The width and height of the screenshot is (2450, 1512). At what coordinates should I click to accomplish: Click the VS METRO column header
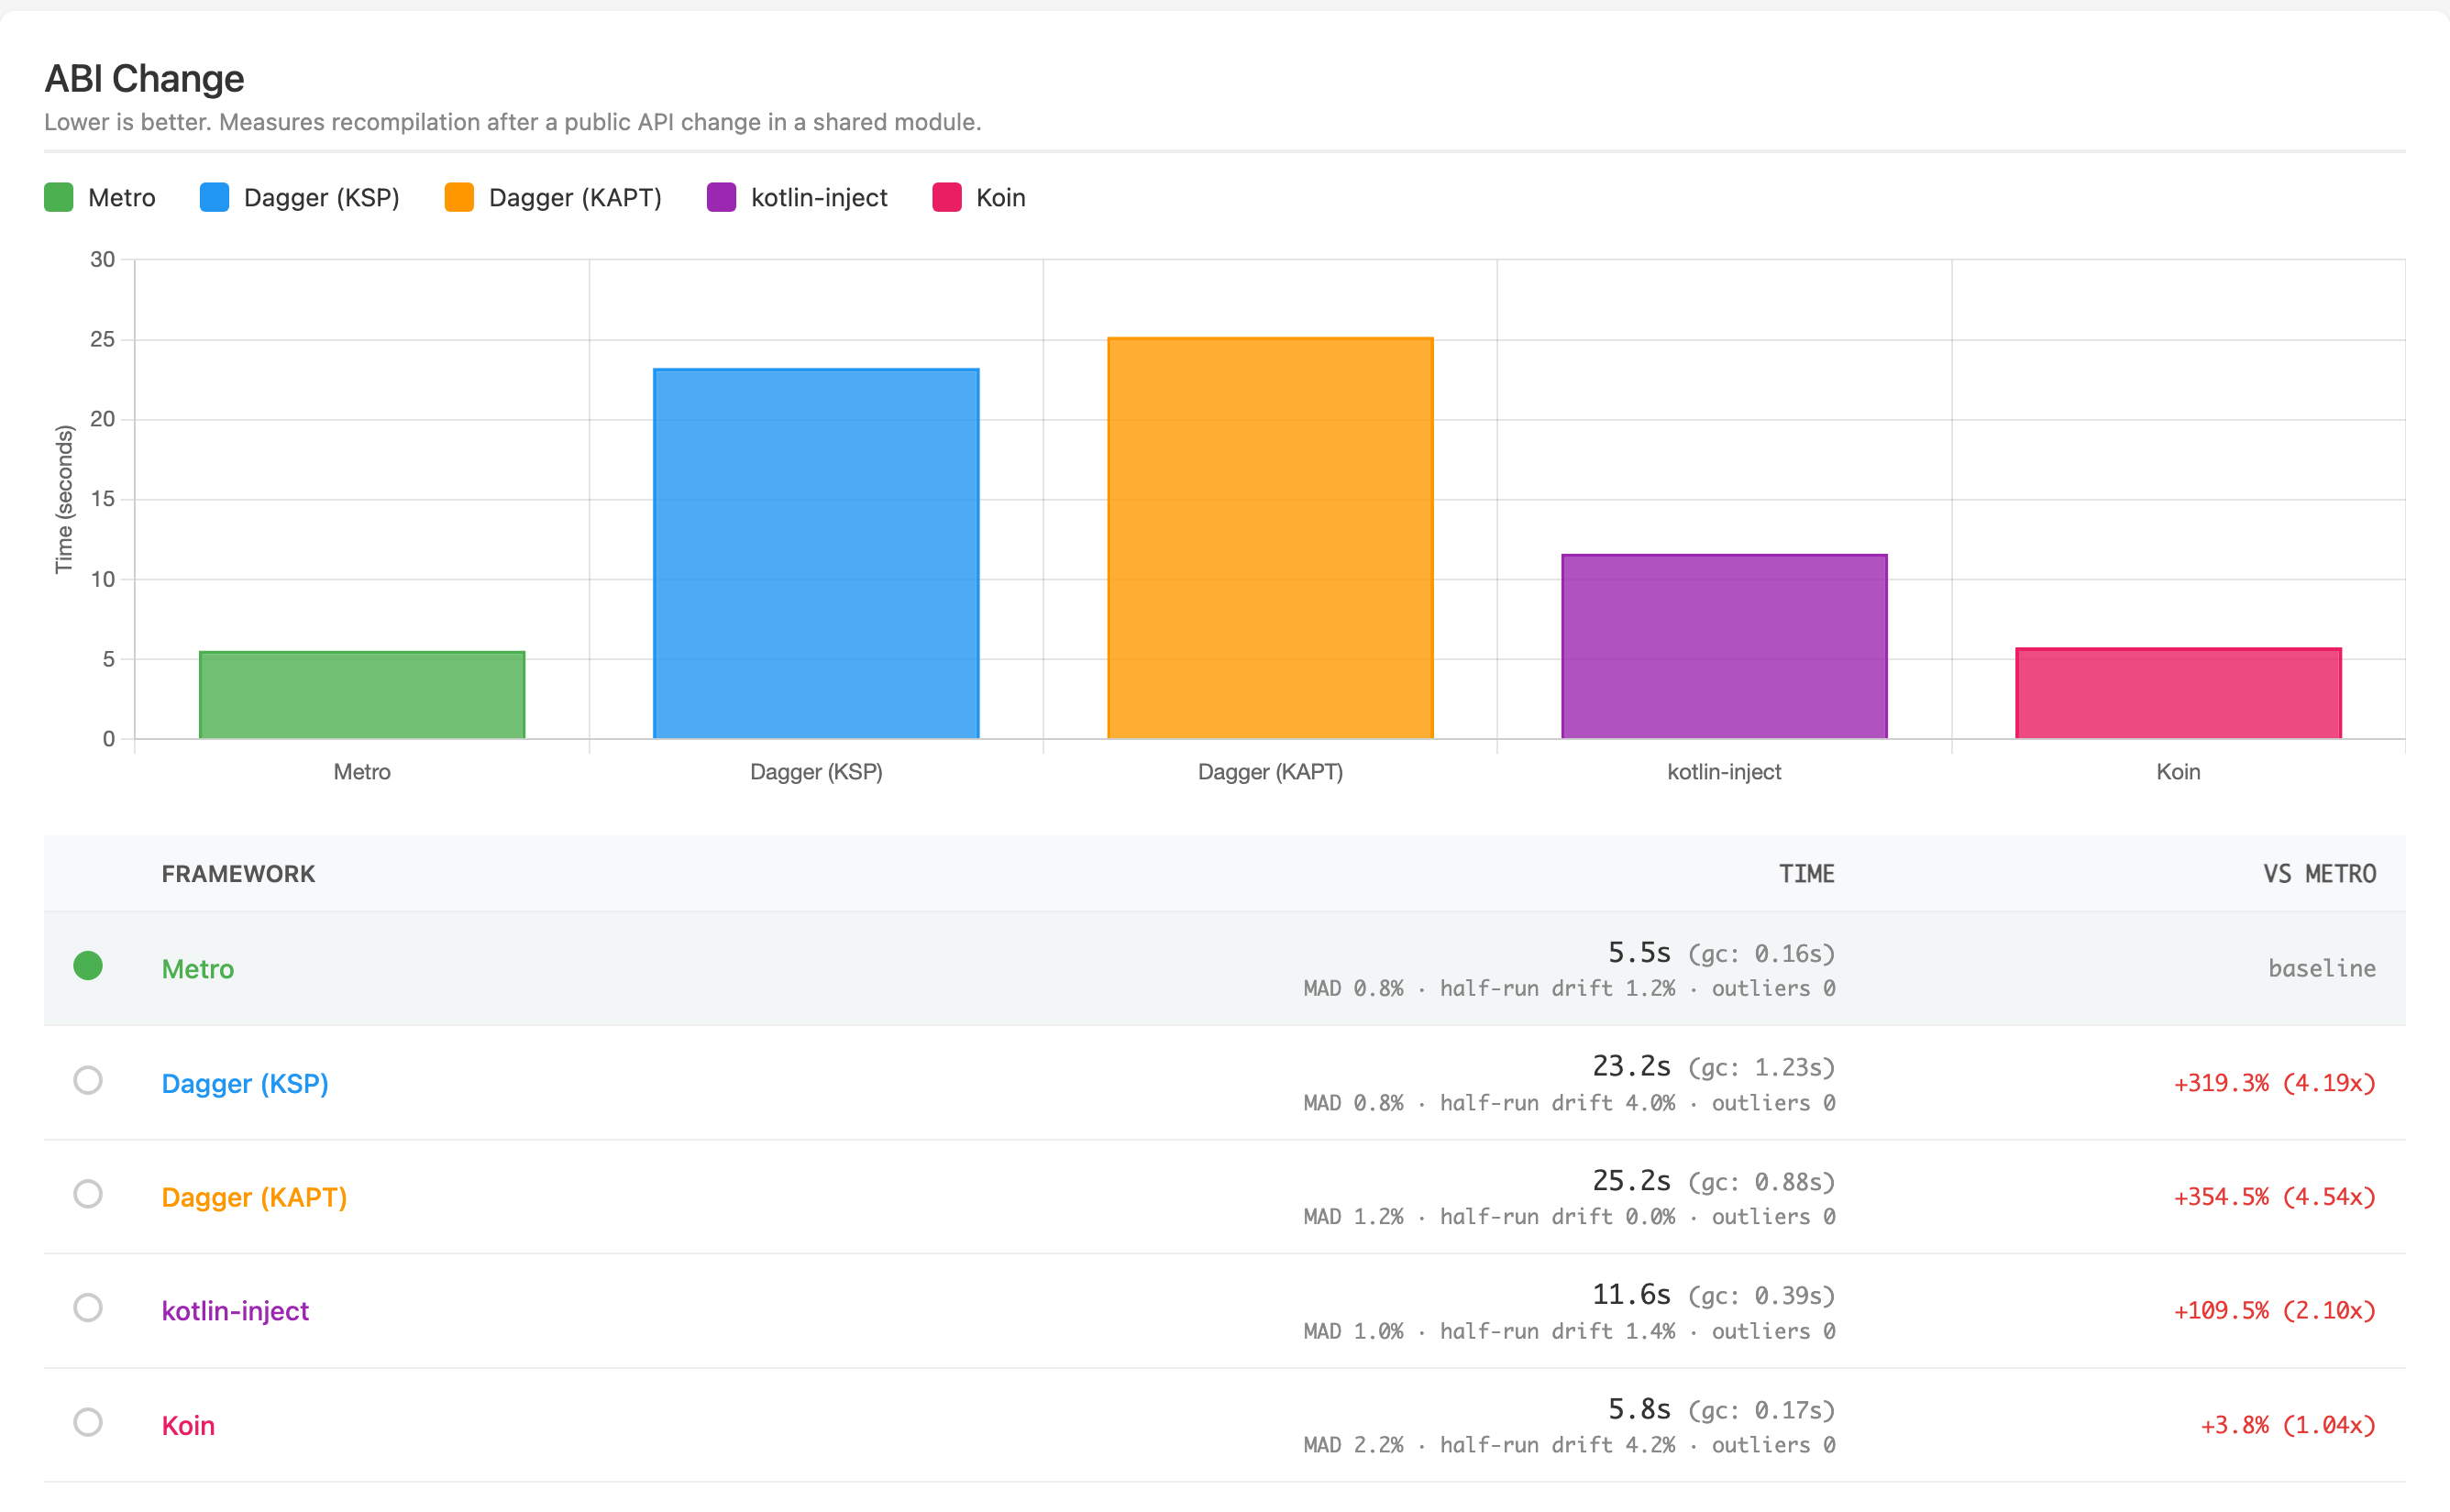(x=2319, y=874)
